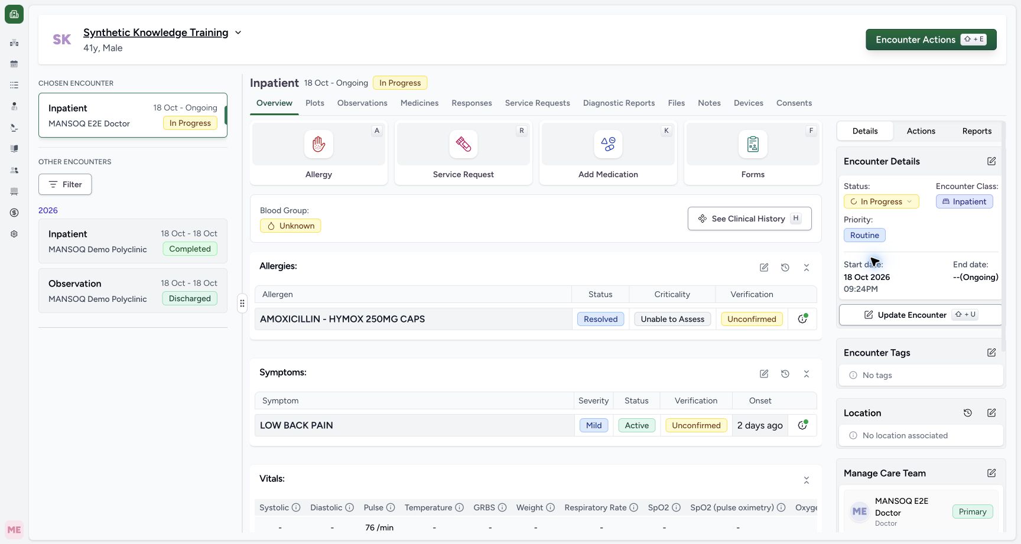This screenshot has width=1021, height=544.
Task: Click the Service Request test-tube icon
Action: click(463, 144)
